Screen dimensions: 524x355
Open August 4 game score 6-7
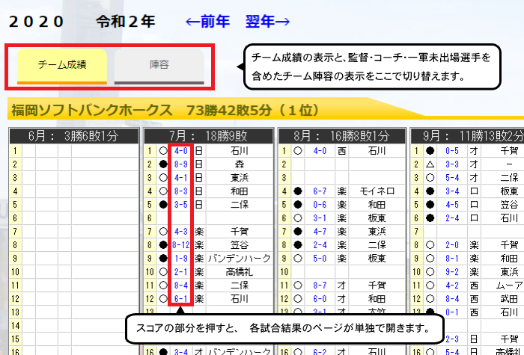point(320,191)
